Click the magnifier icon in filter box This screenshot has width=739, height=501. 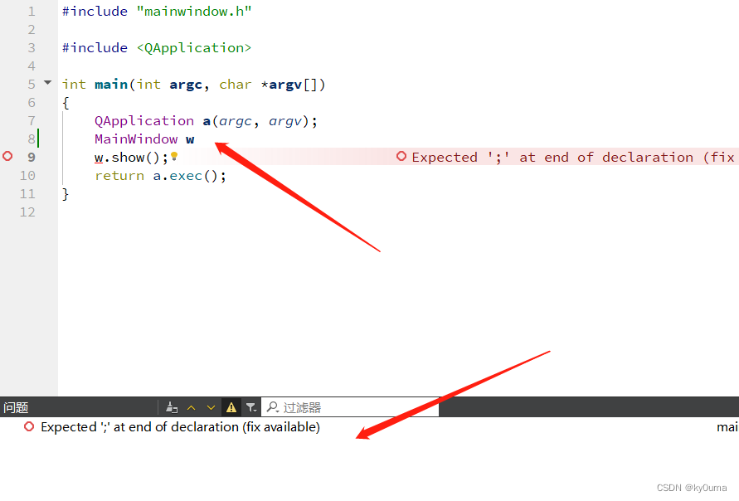coord(272,406)
